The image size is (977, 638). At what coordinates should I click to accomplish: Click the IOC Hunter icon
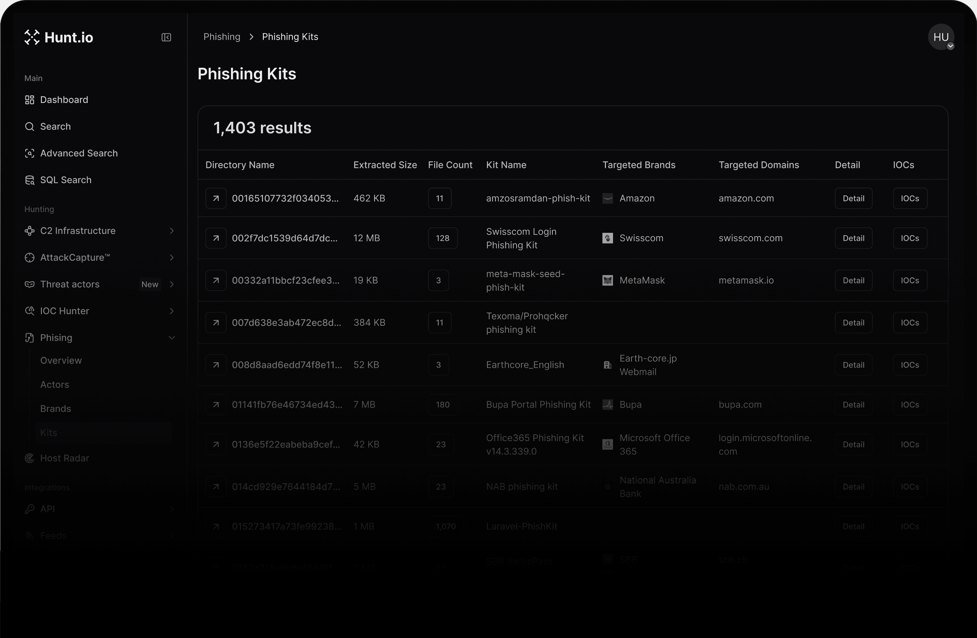pyautogui.click(x=30, y=311)
